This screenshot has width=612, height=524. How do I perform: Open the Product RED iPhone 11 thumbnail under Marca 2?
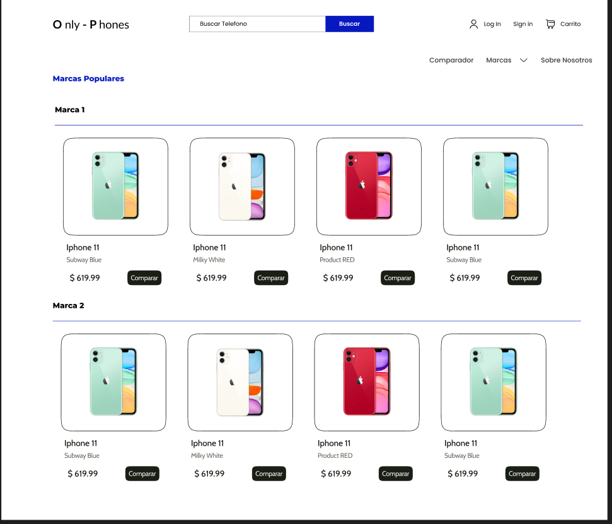[367, 382]
